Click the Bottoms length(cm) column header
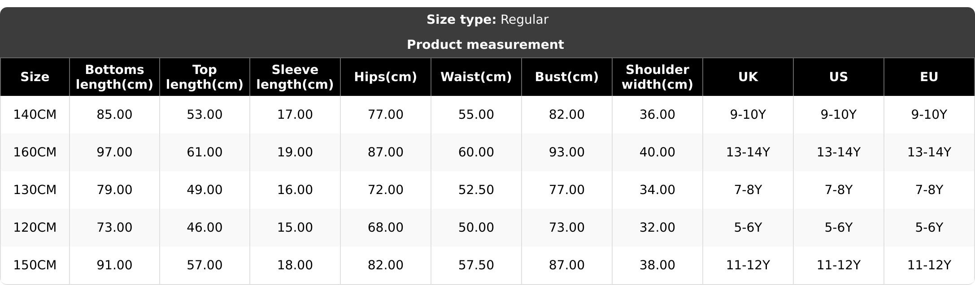 pos(114,77)
